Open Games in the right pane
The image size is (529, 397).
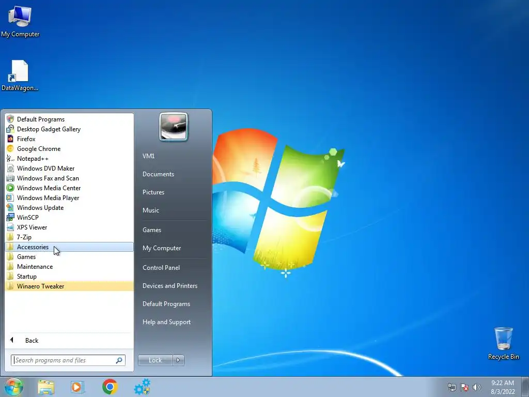point(152,230)
